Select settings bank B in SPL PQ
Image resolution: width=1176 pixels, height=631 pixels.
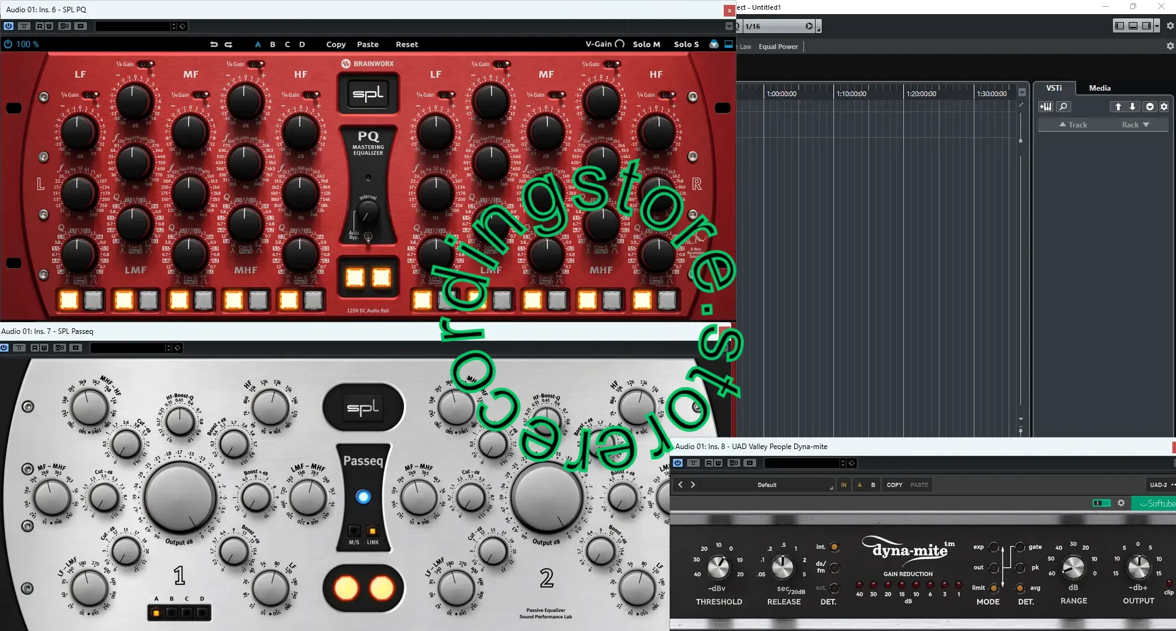[x=273, y=44]
